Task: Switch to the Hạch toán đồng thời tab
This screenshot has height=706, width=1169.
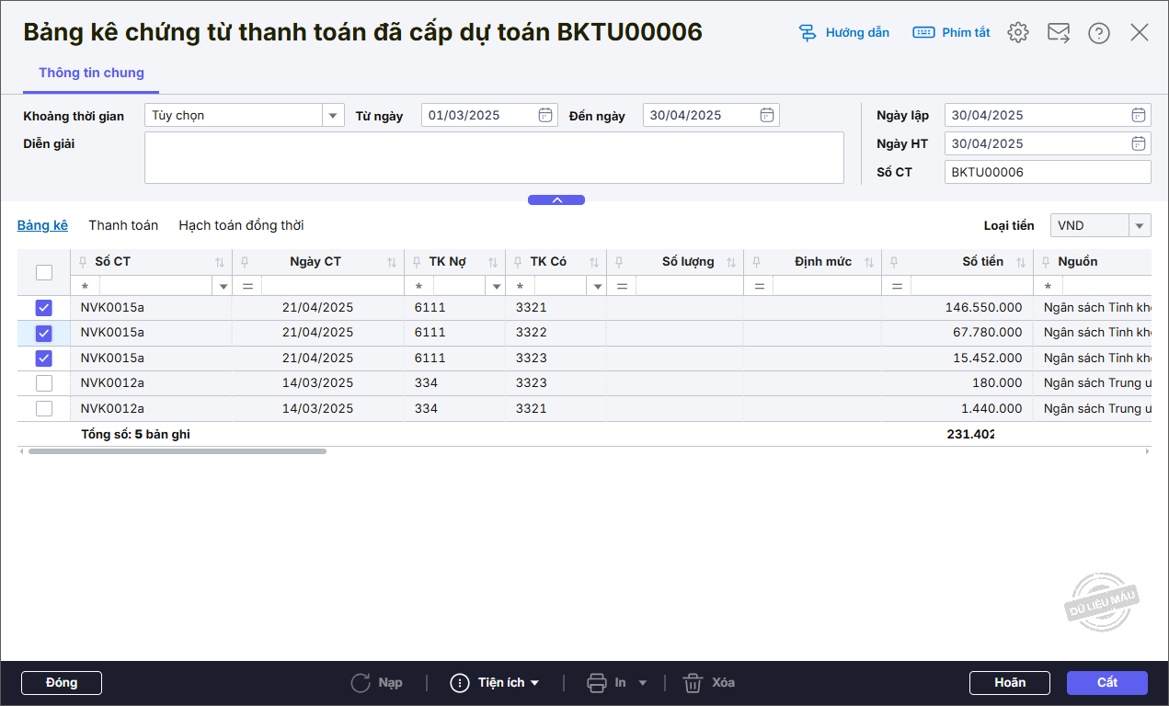Action: tap(241, 225)
